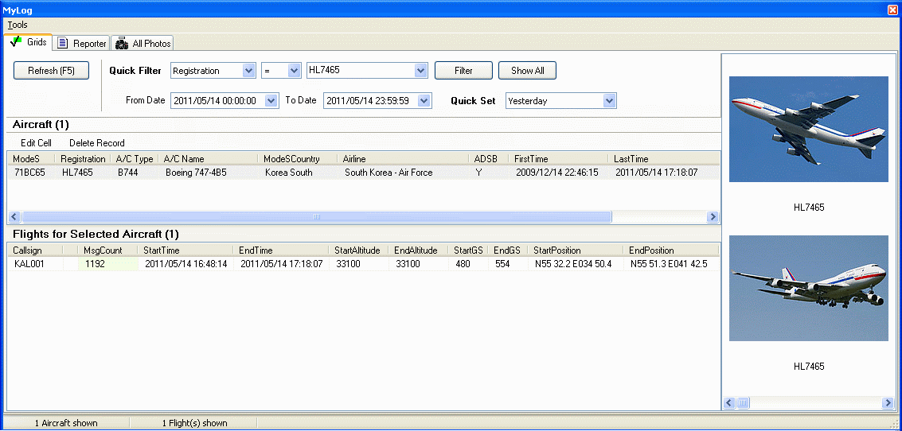Open the All Photos tab
The image size is (902, 431).
click(x=143, y=43)
